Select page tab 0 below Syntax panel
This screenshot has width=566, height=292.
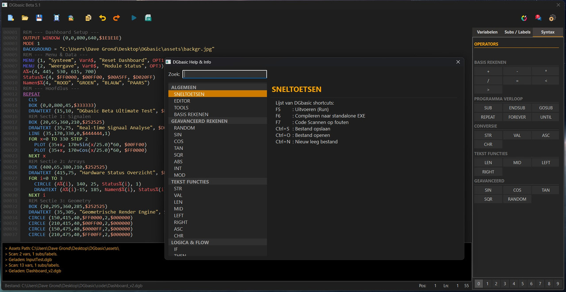[x=478, y=284]
